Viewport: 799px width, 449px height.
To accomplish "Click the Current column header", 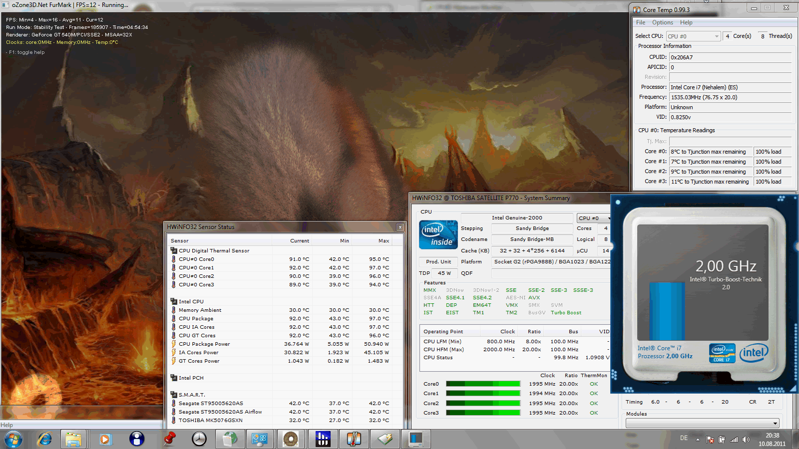I will pyautogui.click(x=292, y=240).
